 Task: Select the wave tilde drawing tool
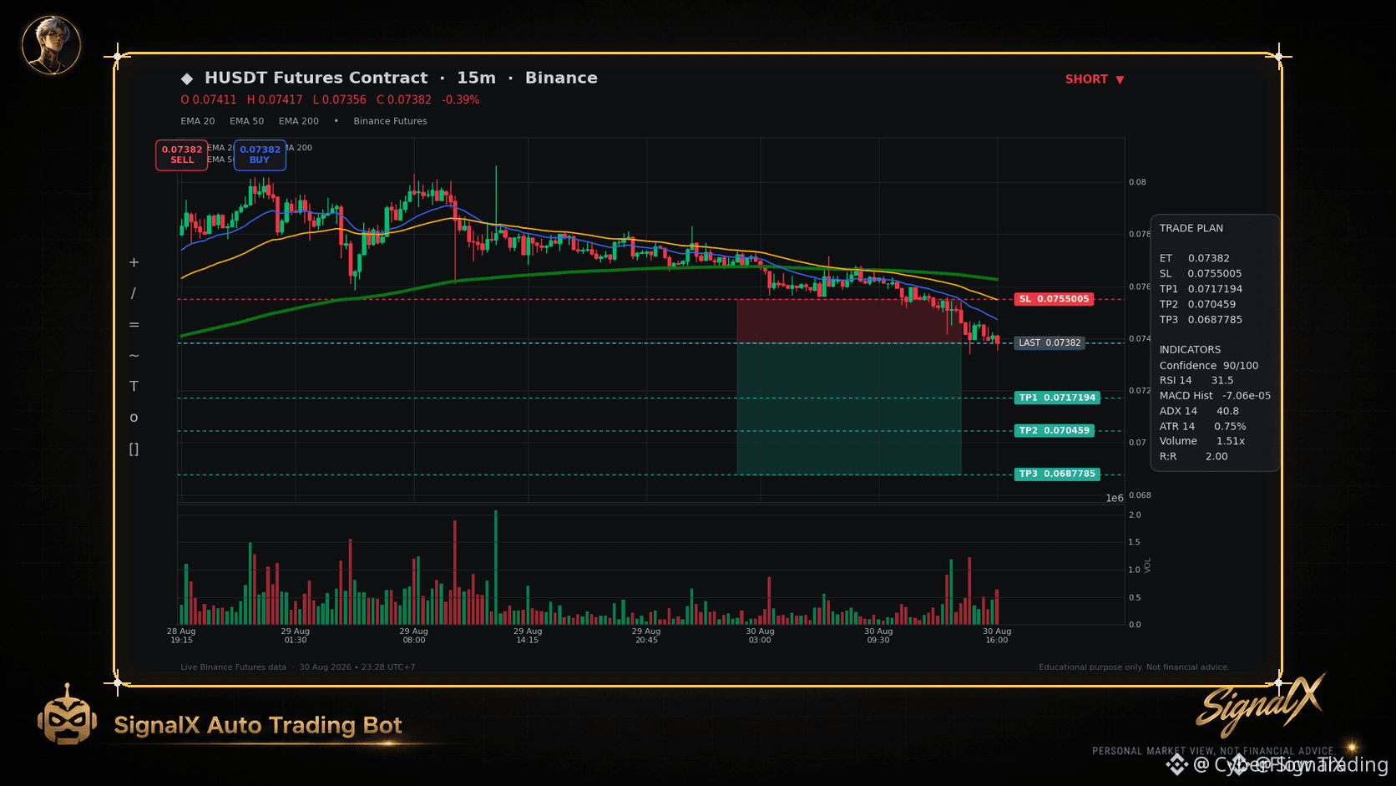134,355
